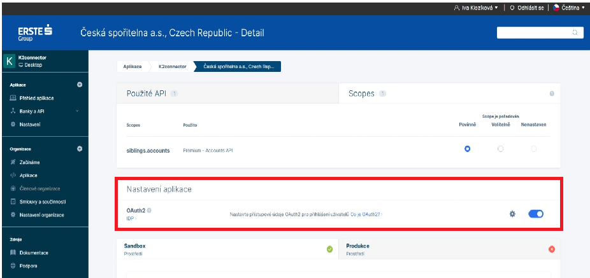
Task: Open Iva Klozíková user dropdown
Action: tap(477, 8)
